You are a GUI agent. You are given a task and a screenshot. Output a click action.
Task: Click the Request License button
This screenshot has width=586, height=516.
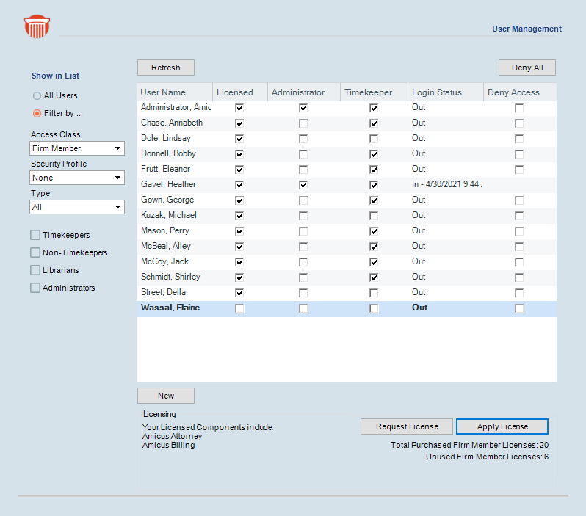pyautogui.click(x=407, y=426)
